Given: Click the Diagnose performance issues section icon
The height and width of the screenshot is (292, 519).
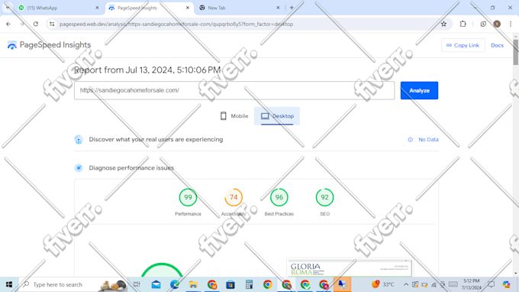Looking at the screenshot, I should [x=79, y=168].
